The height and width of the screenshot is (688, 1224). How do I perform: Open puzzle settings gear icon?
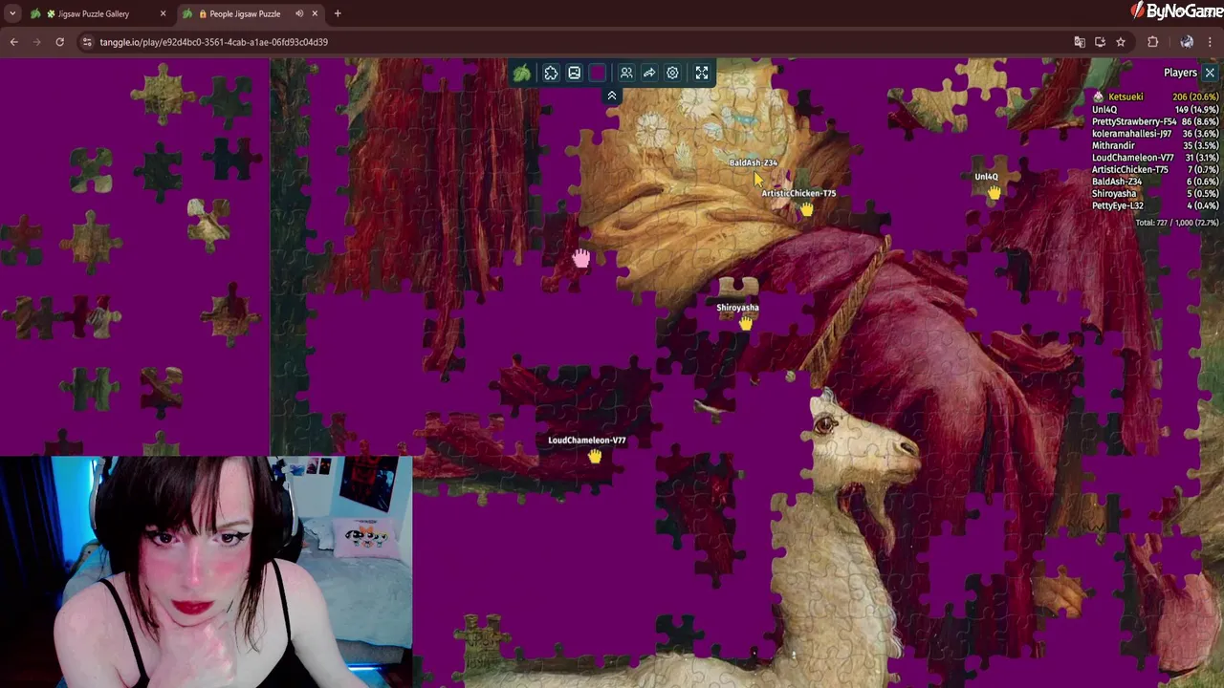pos(672,73)
